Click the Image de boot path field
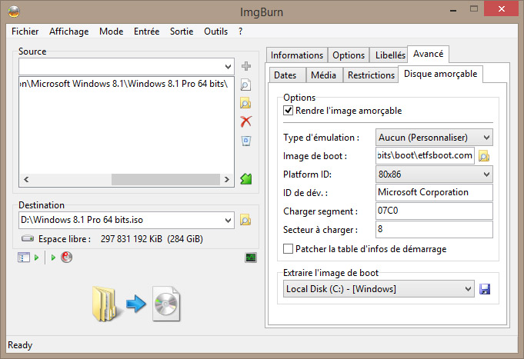Image resolution: width=524 pixels, height=359 pixels. 425,155
